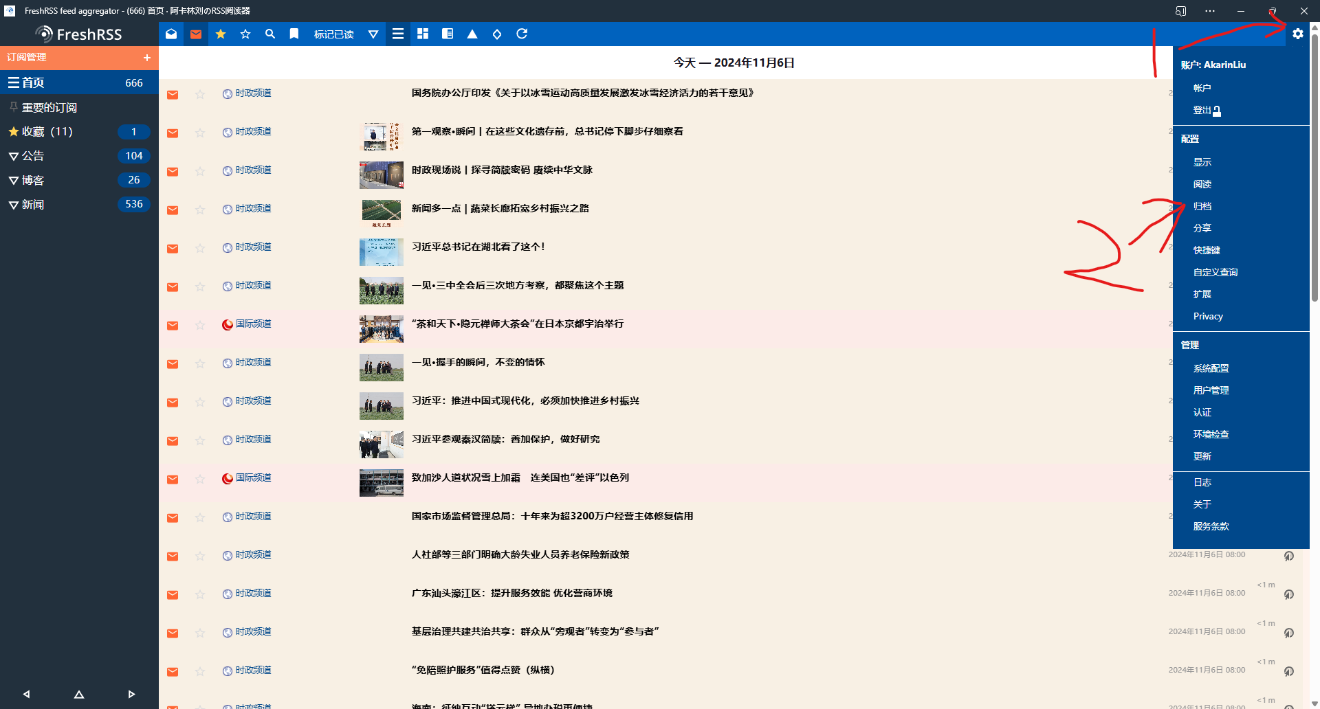Open thumbnail of 时政现场说 article
Viewport: 1320px width, 709px height.
point(382,175)
